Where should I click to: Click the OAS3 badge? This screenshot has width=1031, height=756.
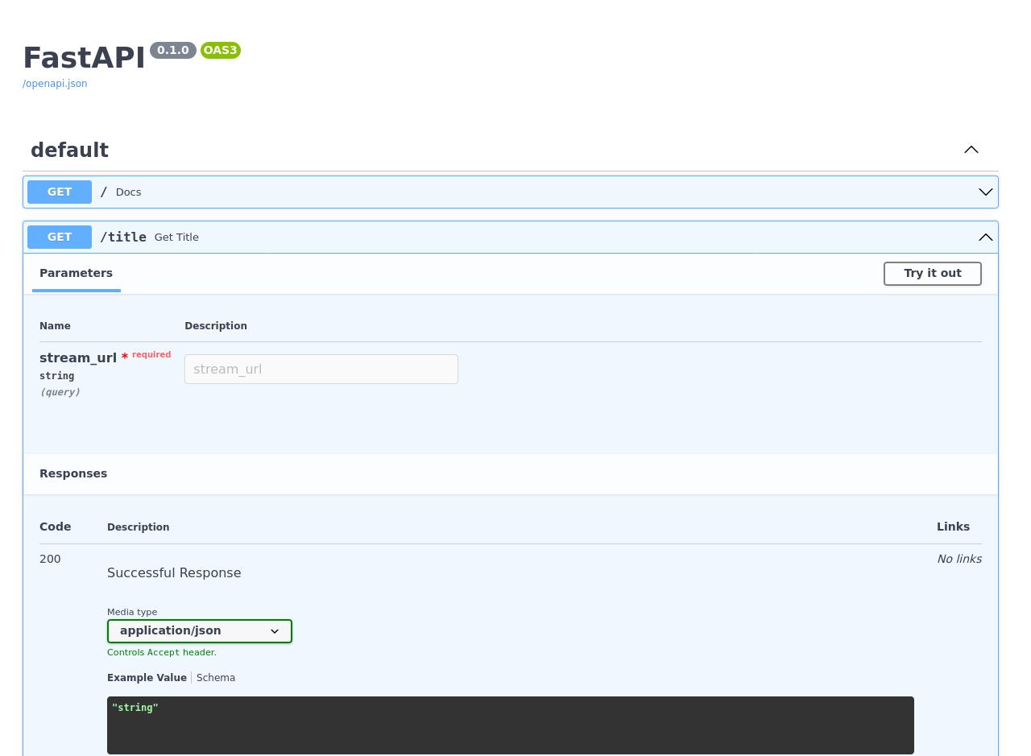pos(221,51)
